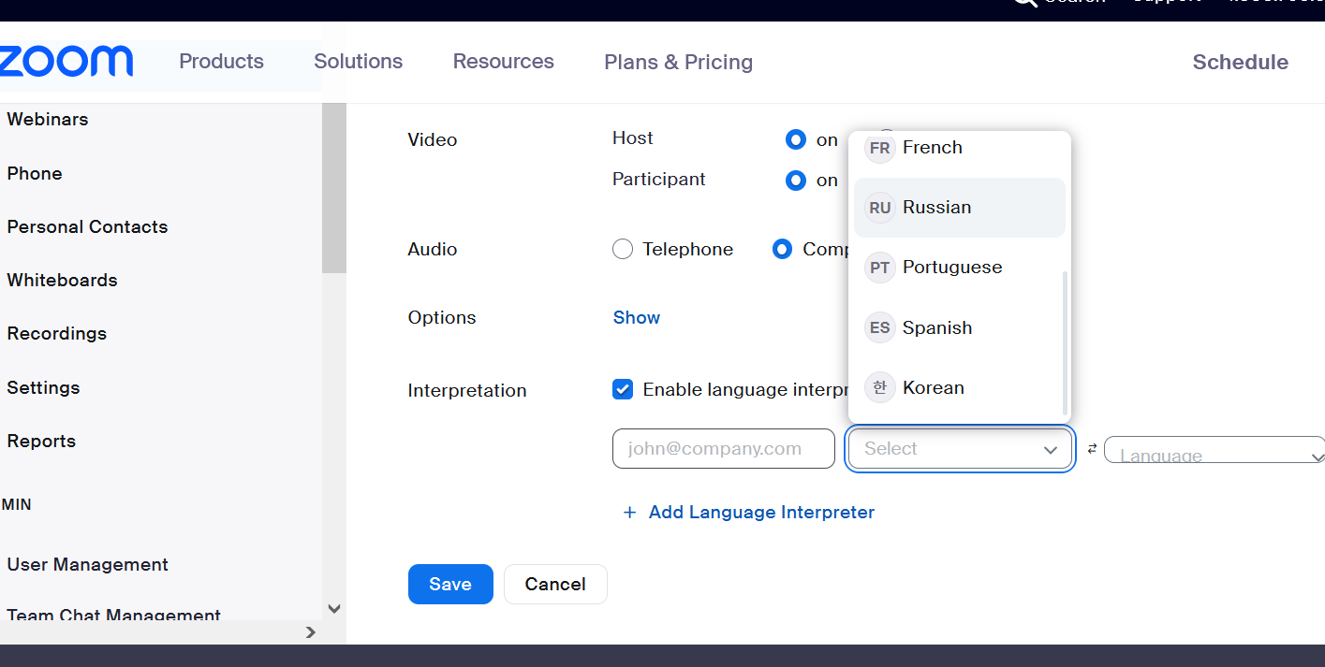This screenshot has height=667, width=1325.
Task: Collapse the sidebar menu with the chevron
Action: [334, 608]
